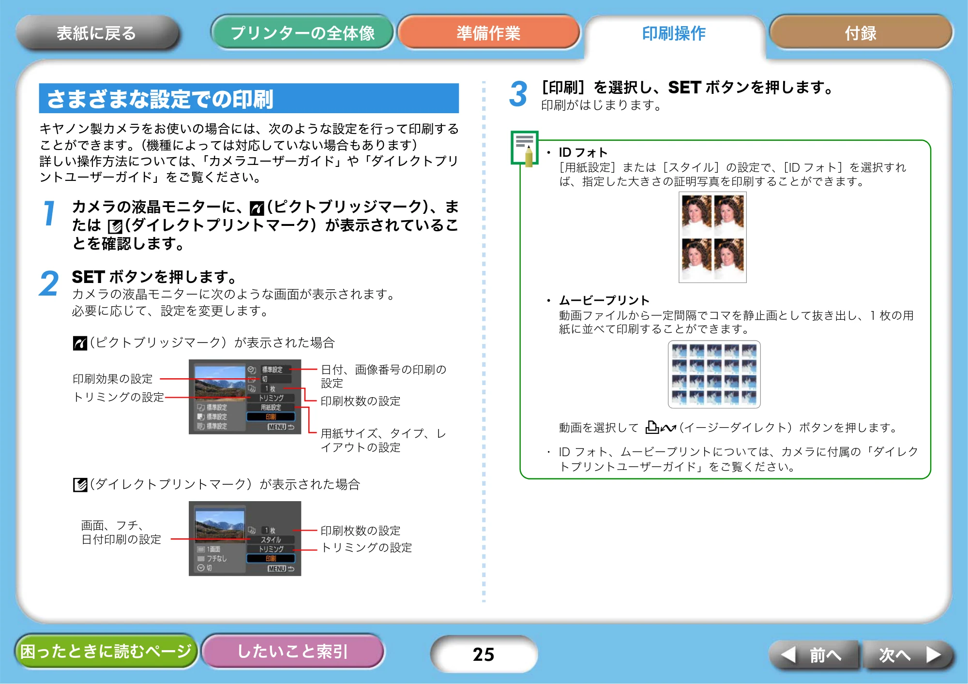Click Direct Print mark icon above second screen
968x684 pixels.
pyautogui.click(x=80, y=485)
